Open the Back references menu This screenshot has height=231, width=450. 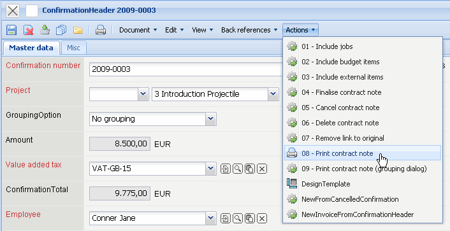(249, 30)
